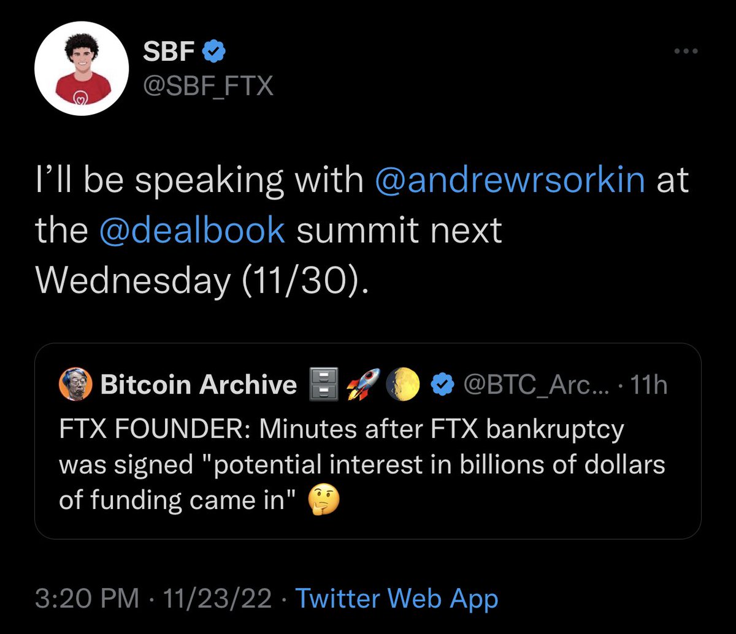736x634 pixels.
Task: Open the Twitter Web App source link
Action: [x=397, y=599]
